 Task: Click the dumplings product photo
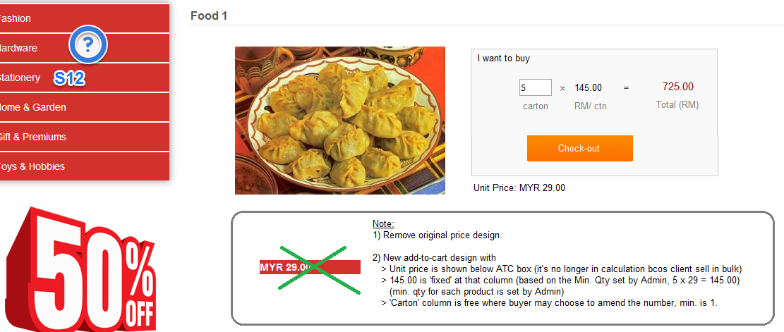pyautogui.click(x=339, y=121)
